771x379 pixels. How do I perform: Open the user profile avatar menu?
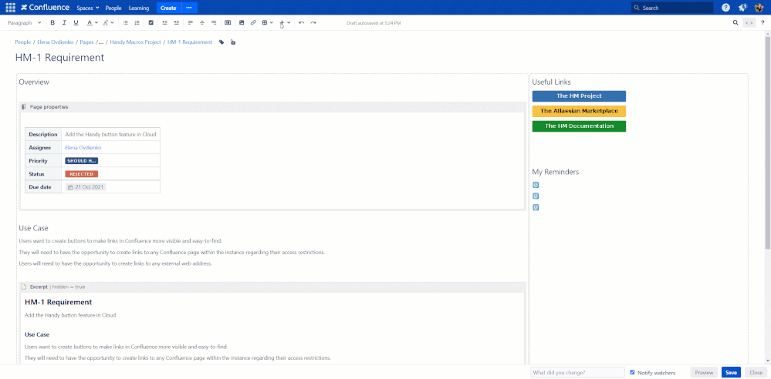(x=759, y=8)
